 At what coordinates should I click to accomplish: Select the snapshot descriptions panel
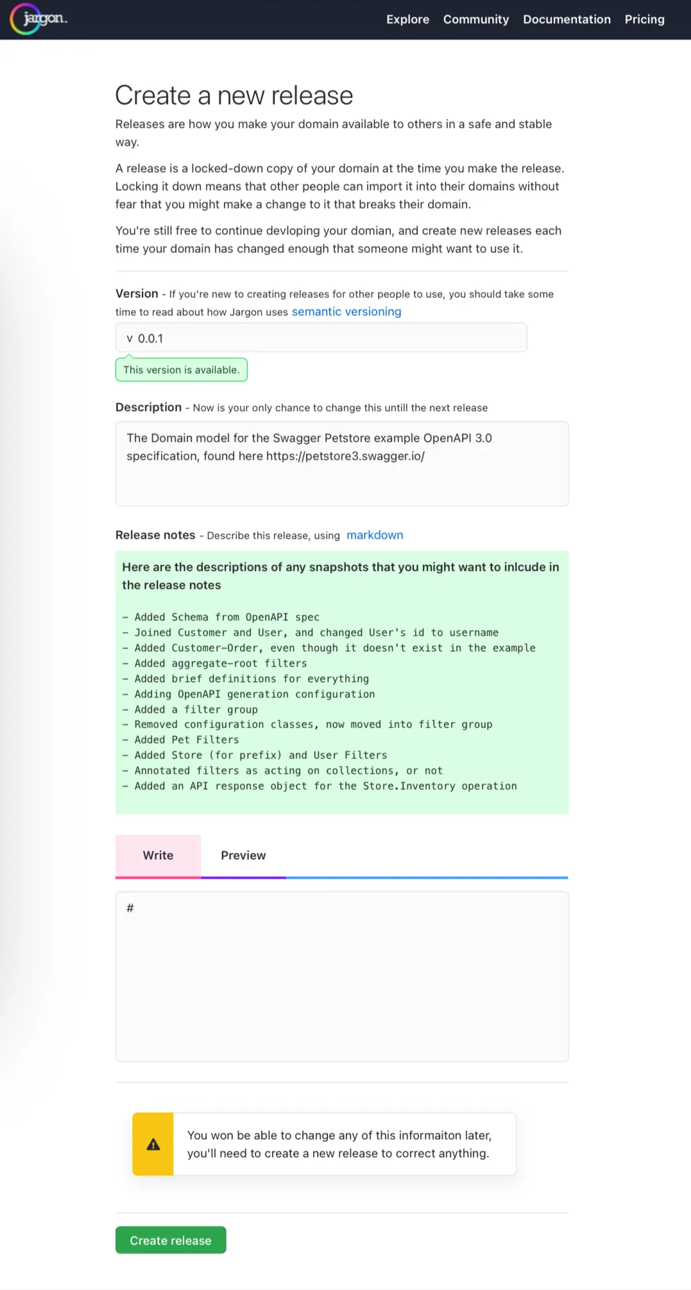point(341,681)
